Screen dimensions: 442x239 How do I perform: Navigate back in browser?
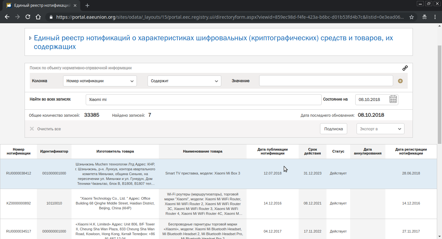[x=7, y=17]
